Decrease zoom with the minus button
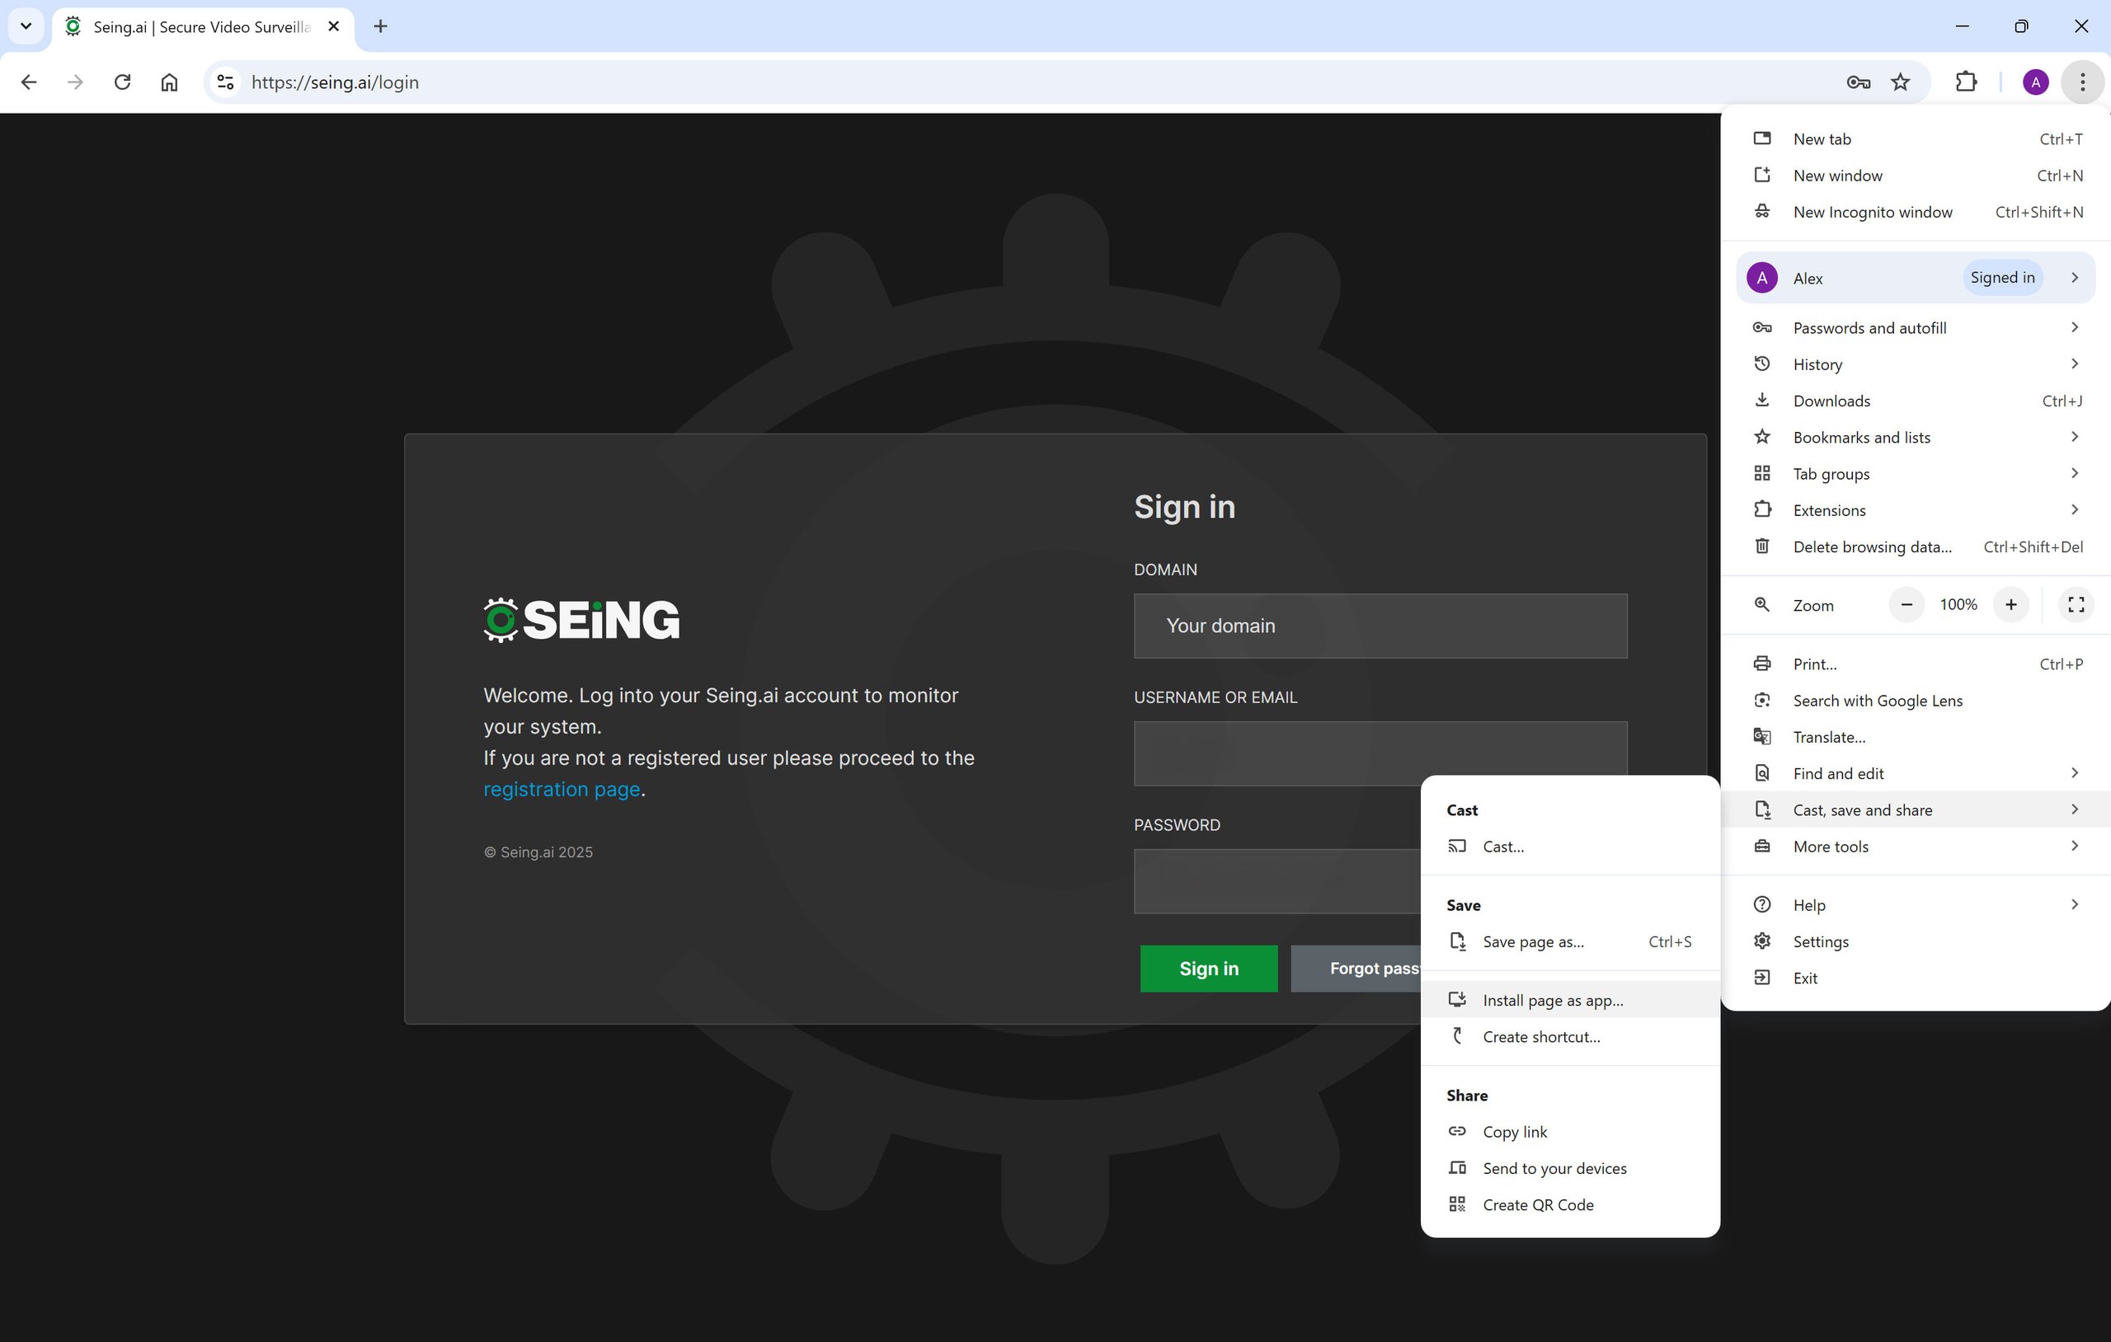 click(1906, 605)
